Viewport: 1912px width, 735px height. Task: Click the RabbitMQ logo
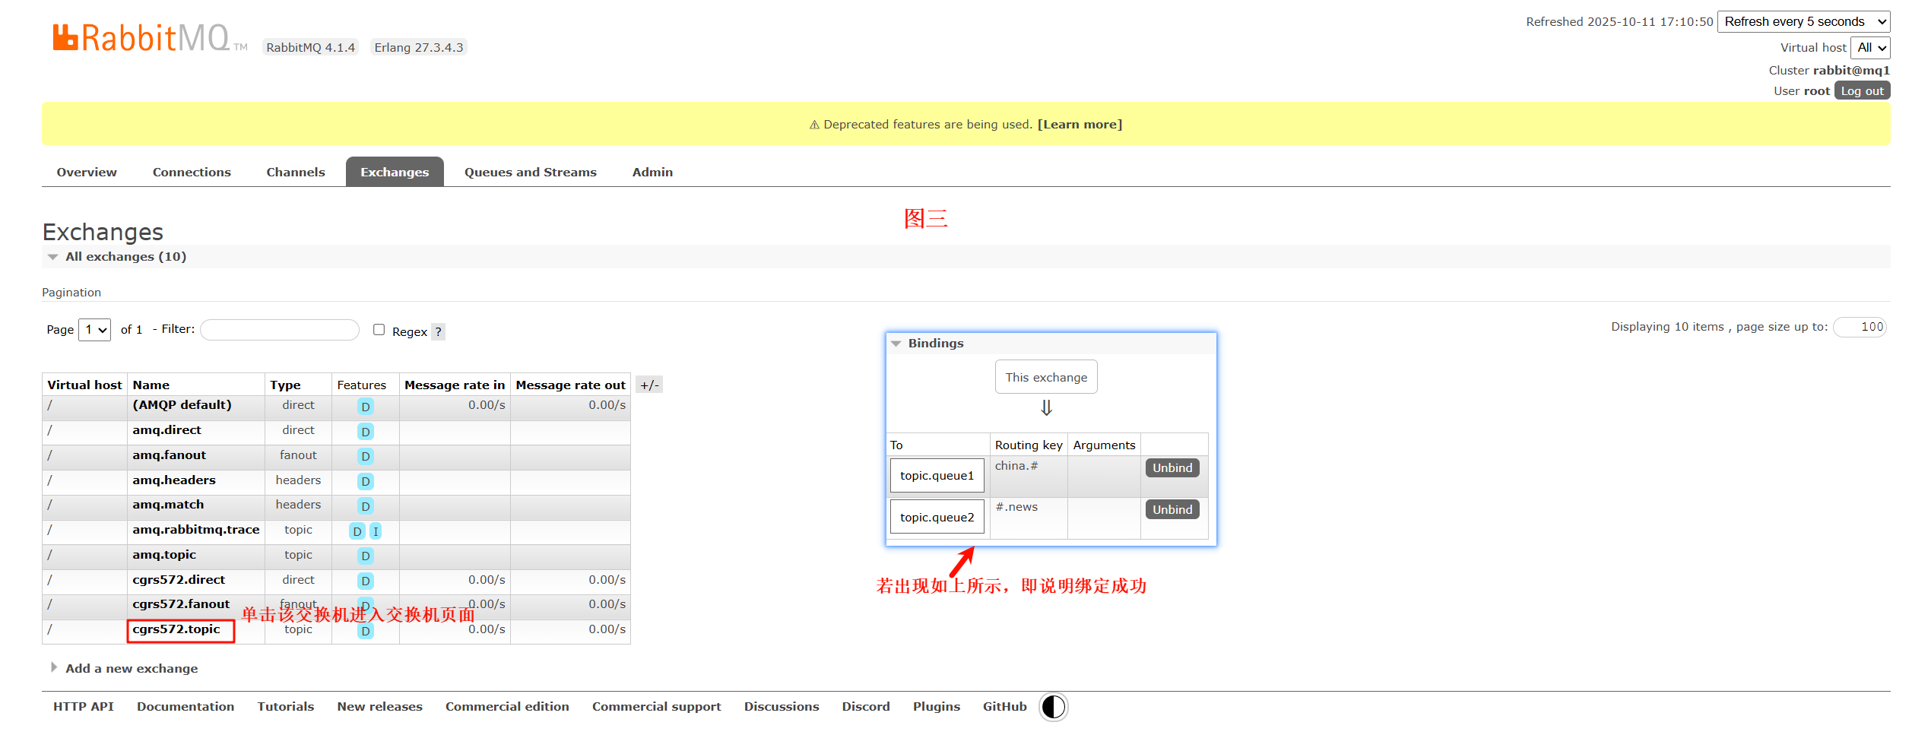(150, 38)
